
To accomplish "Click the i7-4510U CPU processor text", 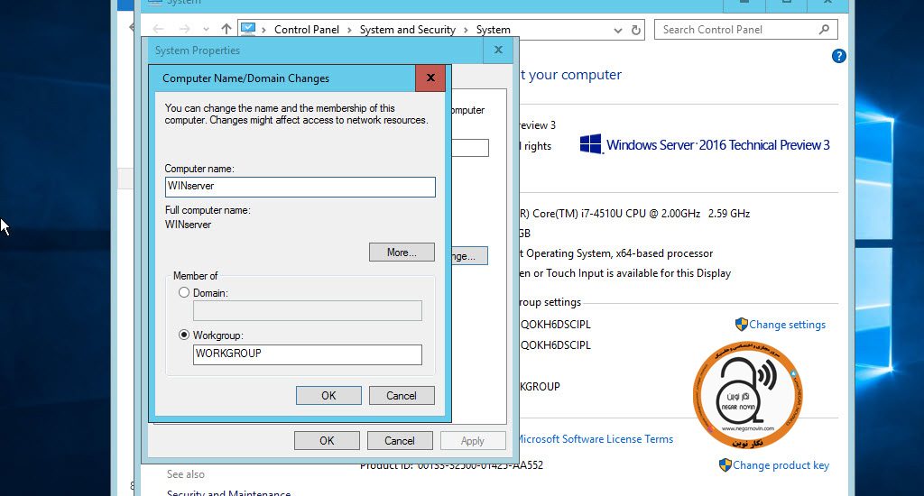I will point(634,214).
